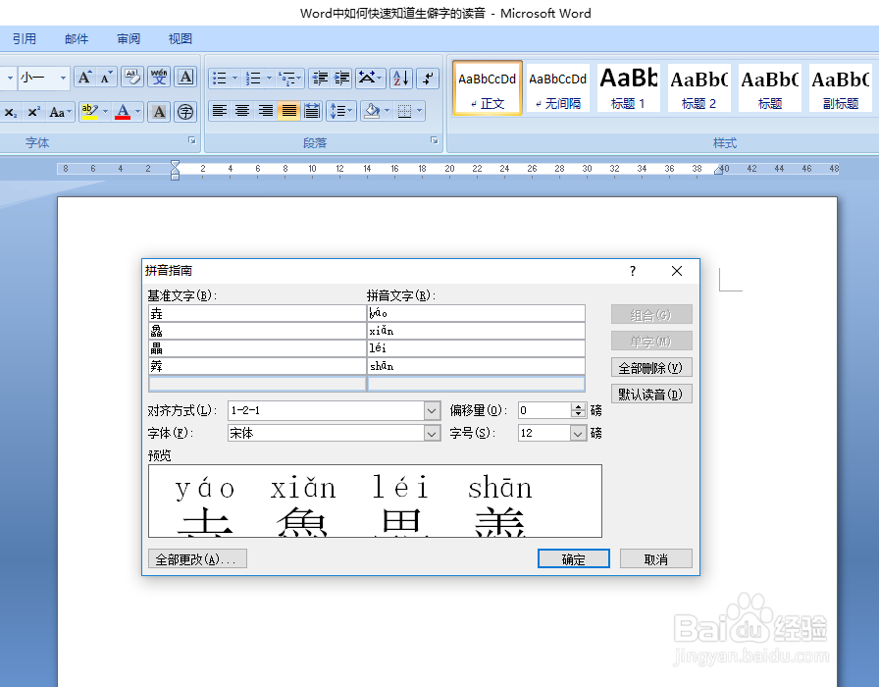
Task: Toggle justified alignment
Action: (288, 111)
